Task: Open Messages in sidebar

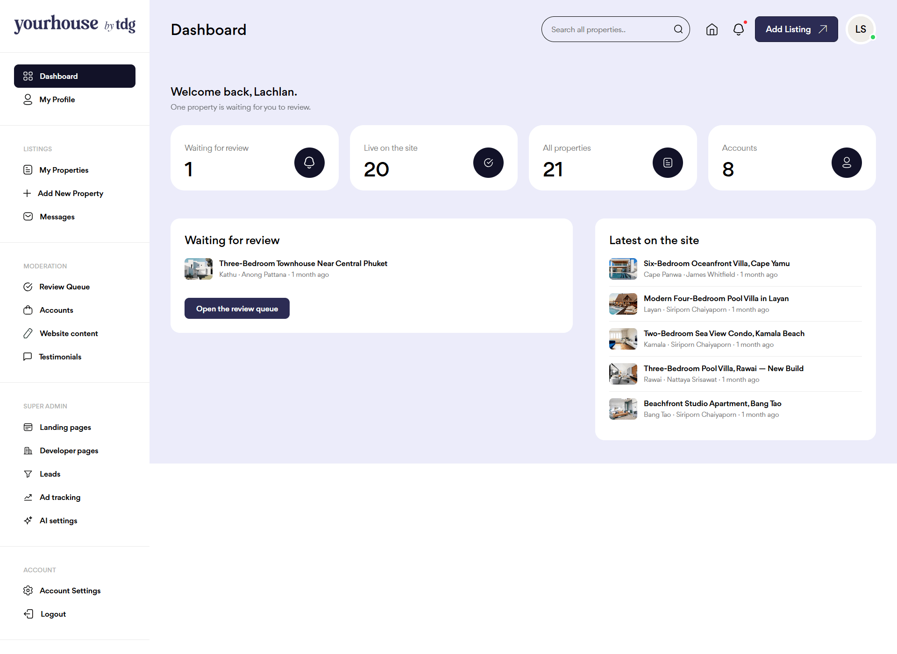Action: pyautogui.click(x=75, y=217)
